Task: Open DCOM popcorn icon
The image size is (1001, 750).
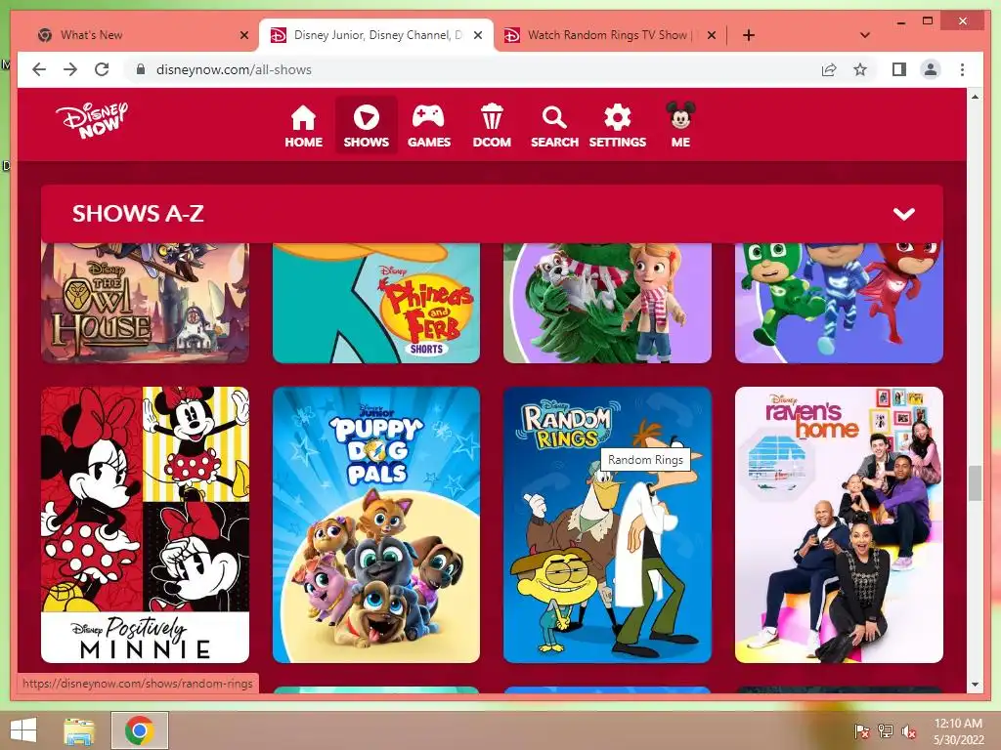Action: point(492,126)
